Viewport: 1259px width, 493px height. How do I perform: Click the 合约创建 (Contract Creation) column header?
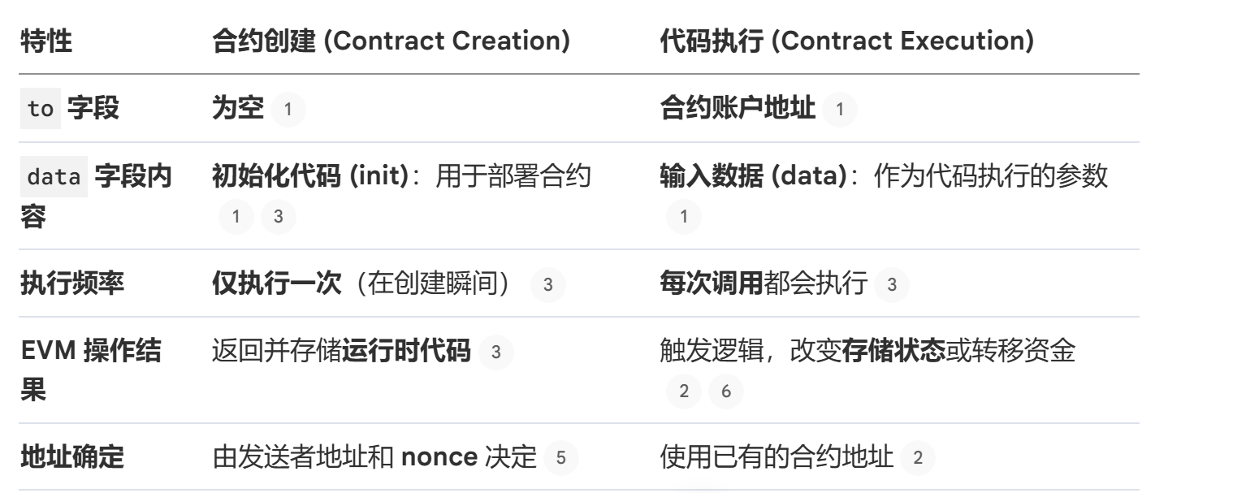[x=390, y=42]
